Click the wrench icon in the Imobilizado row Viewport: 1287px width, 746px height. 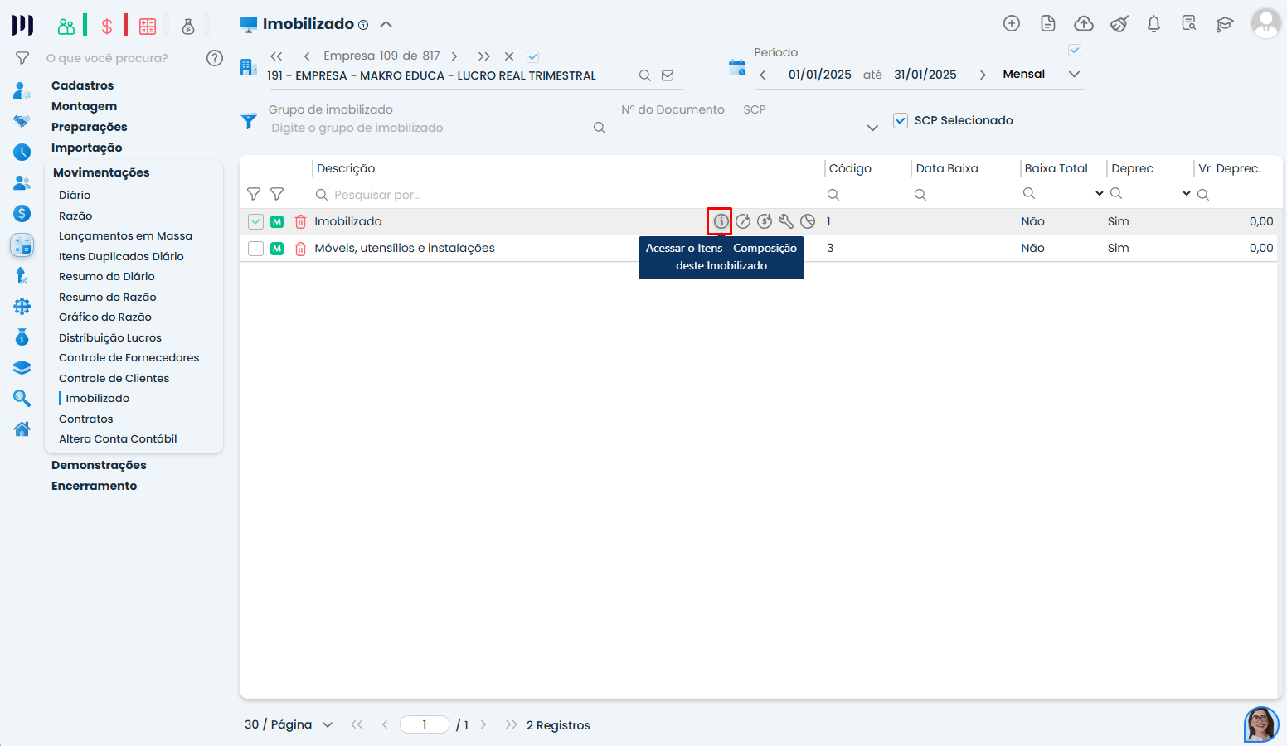(x=785, y=221)
